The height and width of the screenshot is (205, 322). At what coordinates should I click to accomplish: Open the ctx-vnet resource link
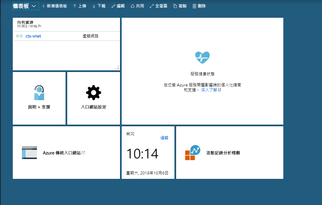(x=33, y=36)
